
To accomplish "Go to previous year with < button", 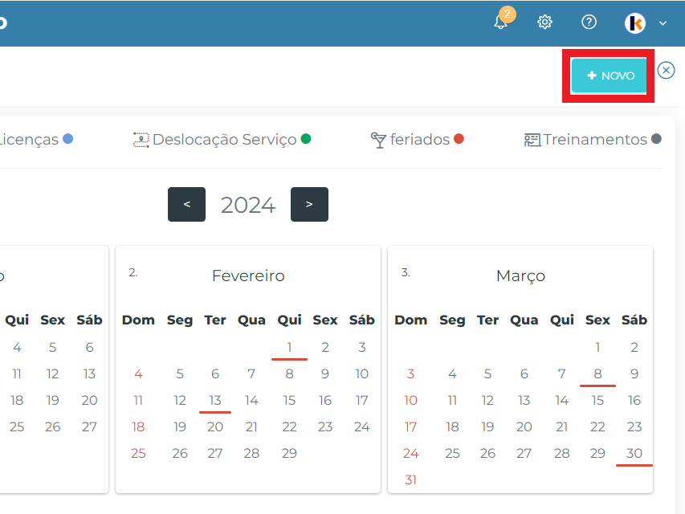I will click(186, 204).
